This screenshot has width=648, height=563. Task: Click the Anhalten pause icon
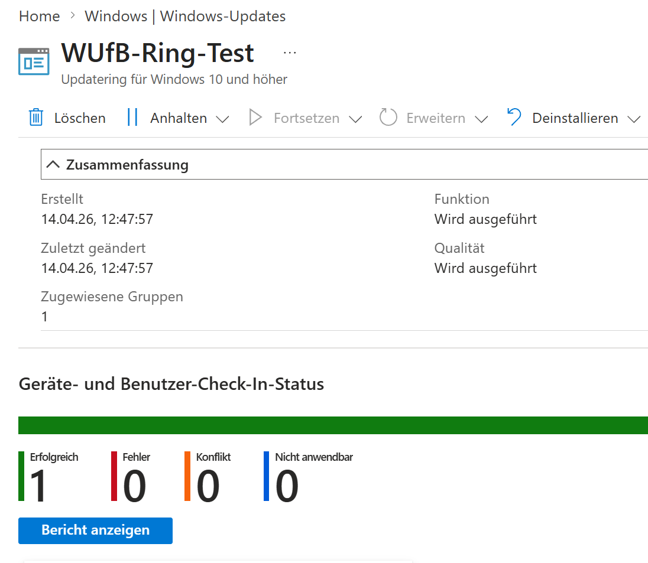tap(132, 118)
